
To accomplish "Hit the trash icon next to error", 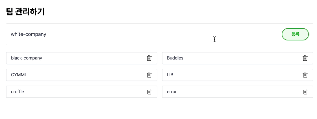I will point(305,92).
